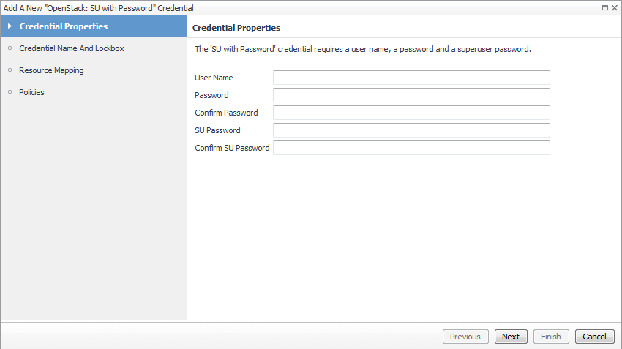The image size is (622, 349).
Task: Click the Credential Properties panel heading
Action: [236, 28]
